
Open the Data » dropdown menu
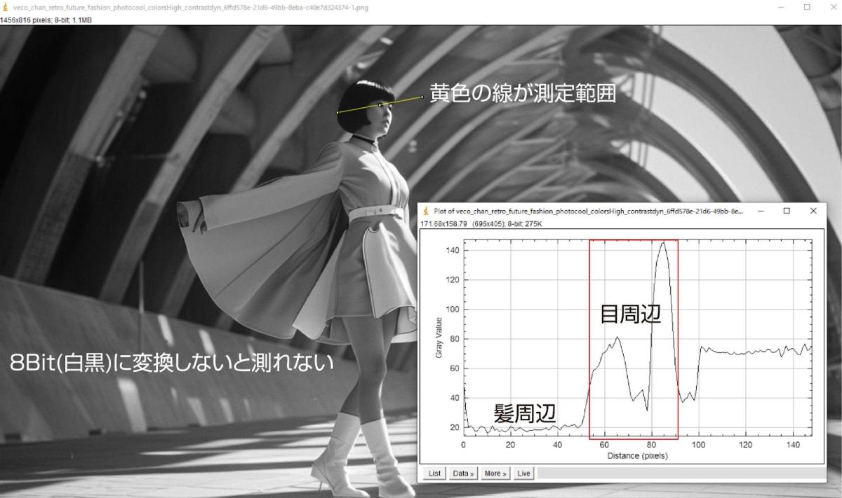[463, 473]
